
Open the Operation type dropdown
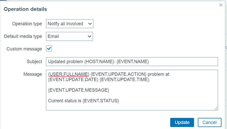(70, 24)
